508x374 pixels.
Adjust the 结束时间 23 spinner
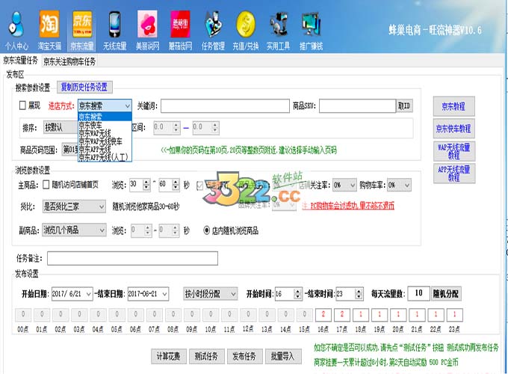click(359, 294)
